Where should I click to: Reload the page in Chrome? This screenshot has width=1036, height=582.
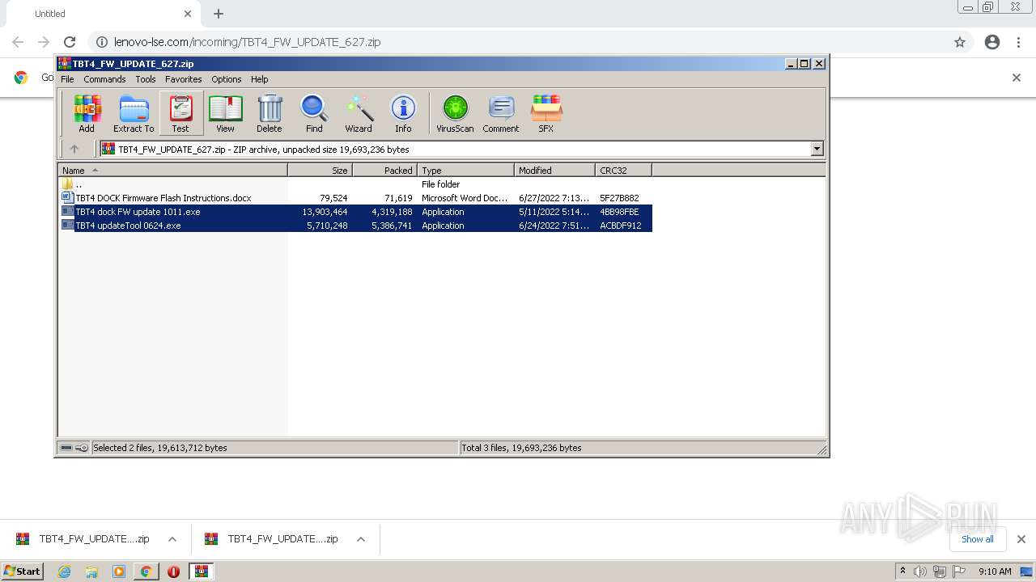point(70,42)
